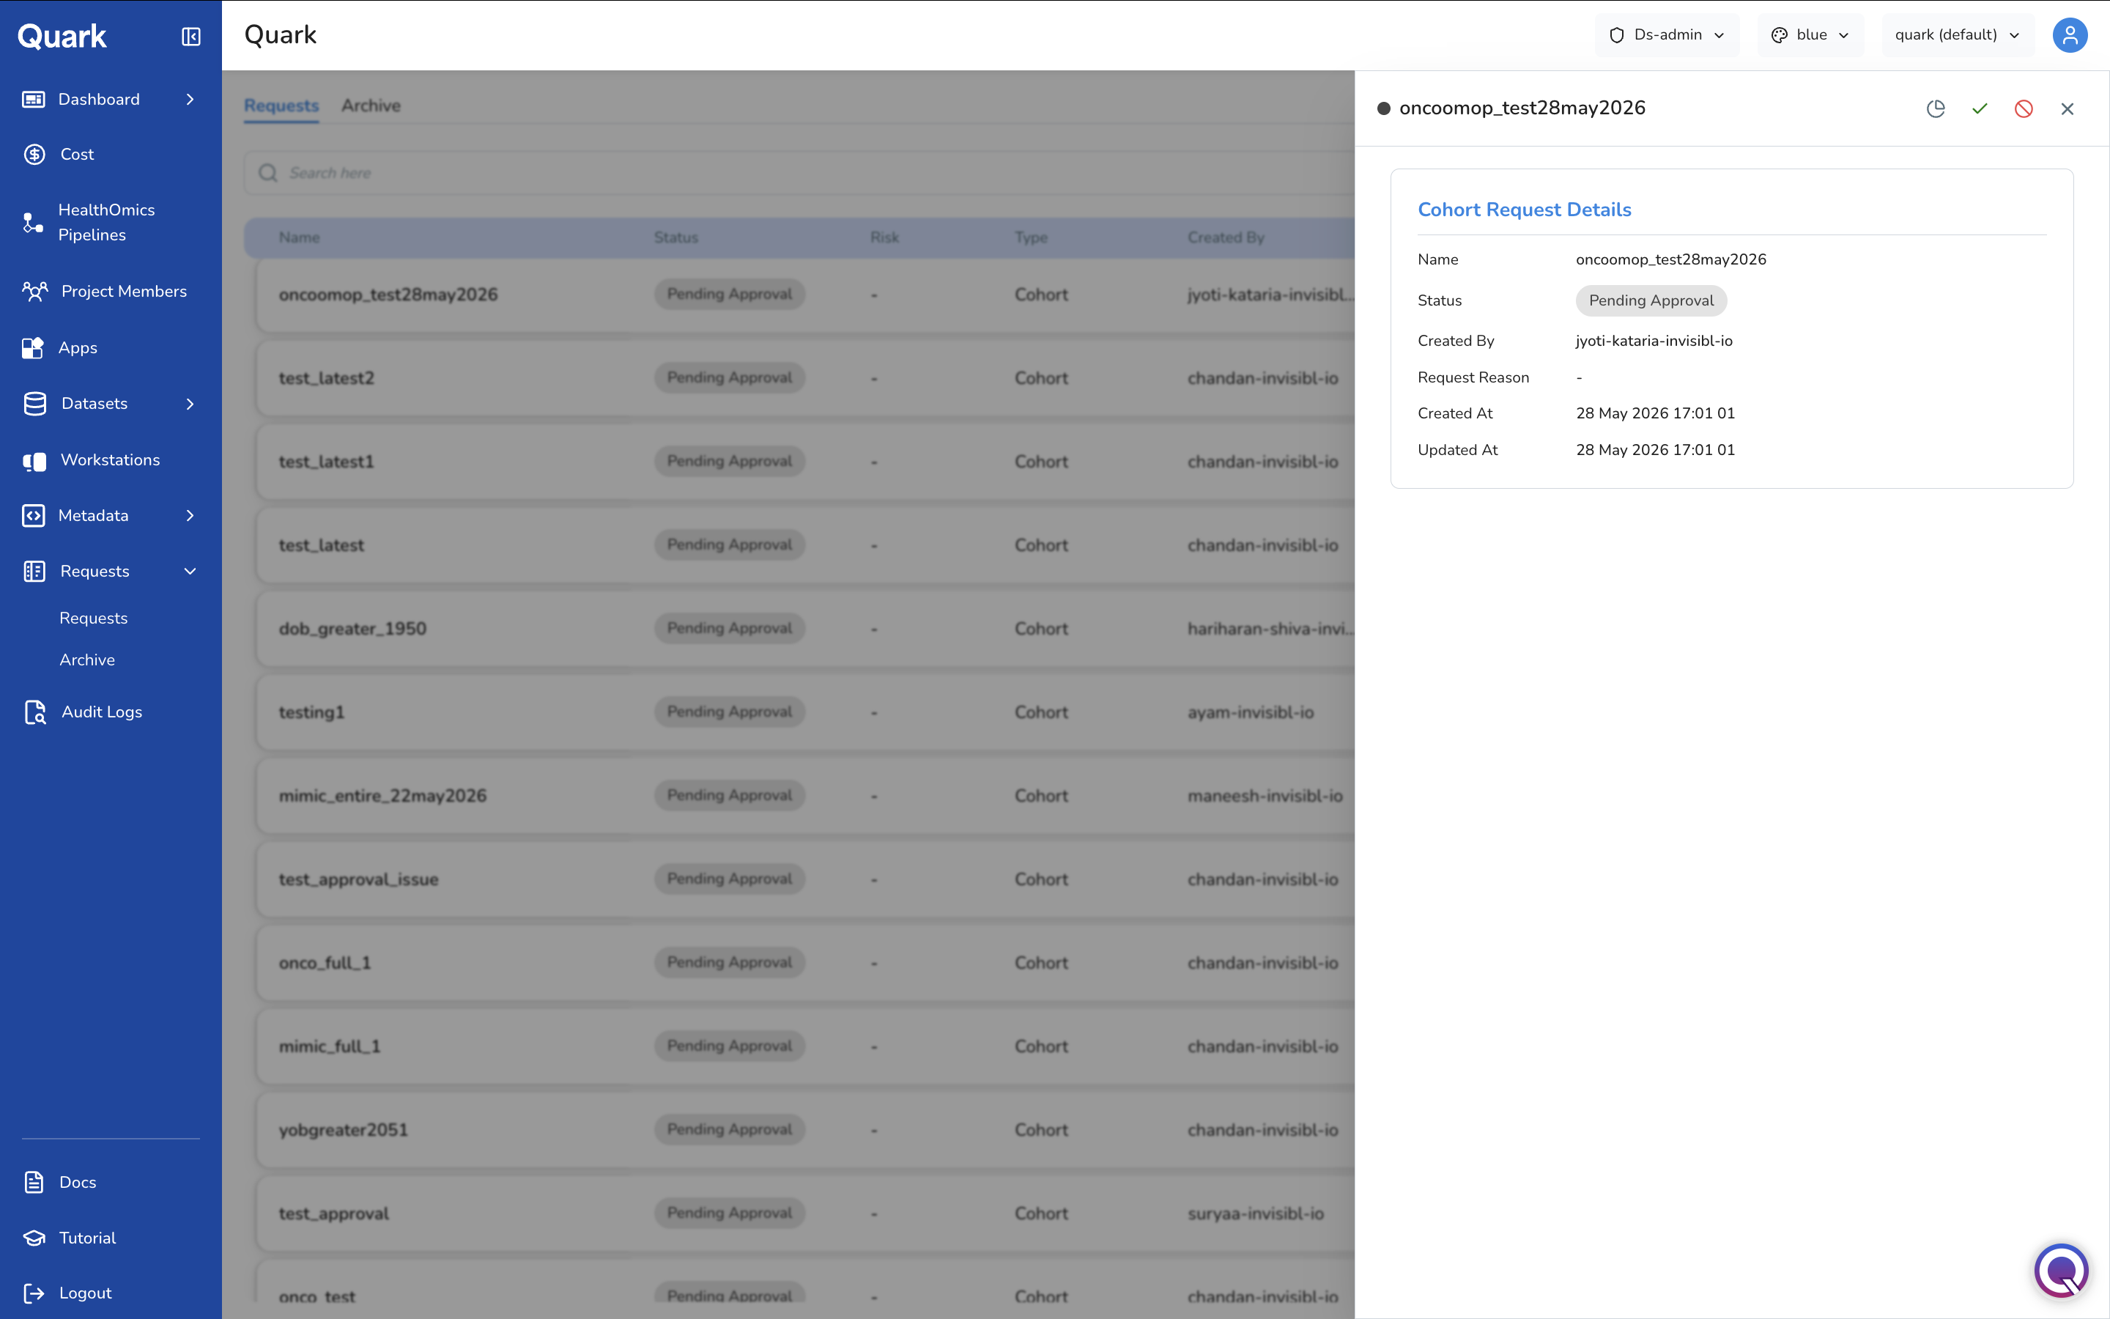Select the test_approval_issue request row
The width and height of the screenshot is (2110, 1319).
tap(804, 879)
